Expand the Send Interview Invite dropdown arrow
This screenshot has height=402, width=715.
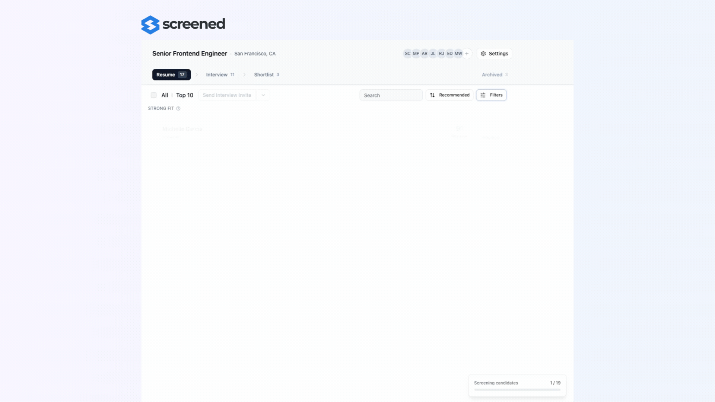point(263,95)
